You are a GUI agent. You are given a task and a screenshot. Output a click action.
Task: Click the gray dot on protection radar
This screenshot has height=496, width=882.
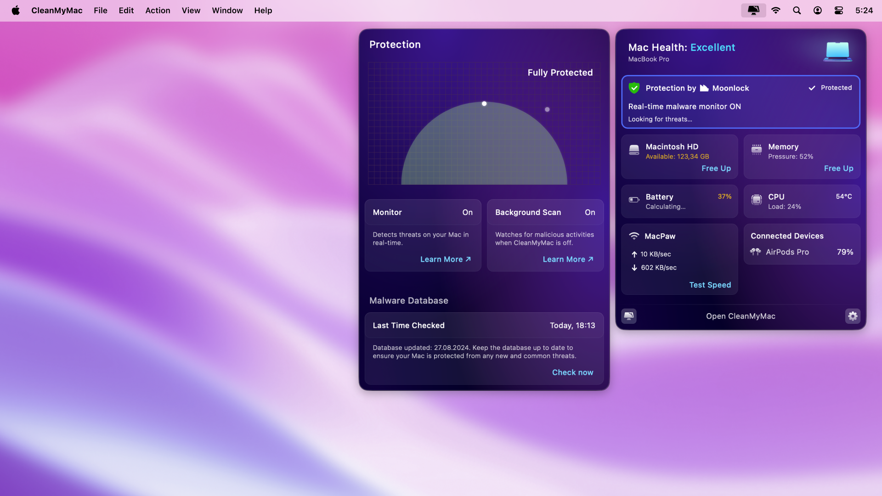[547, 109]
